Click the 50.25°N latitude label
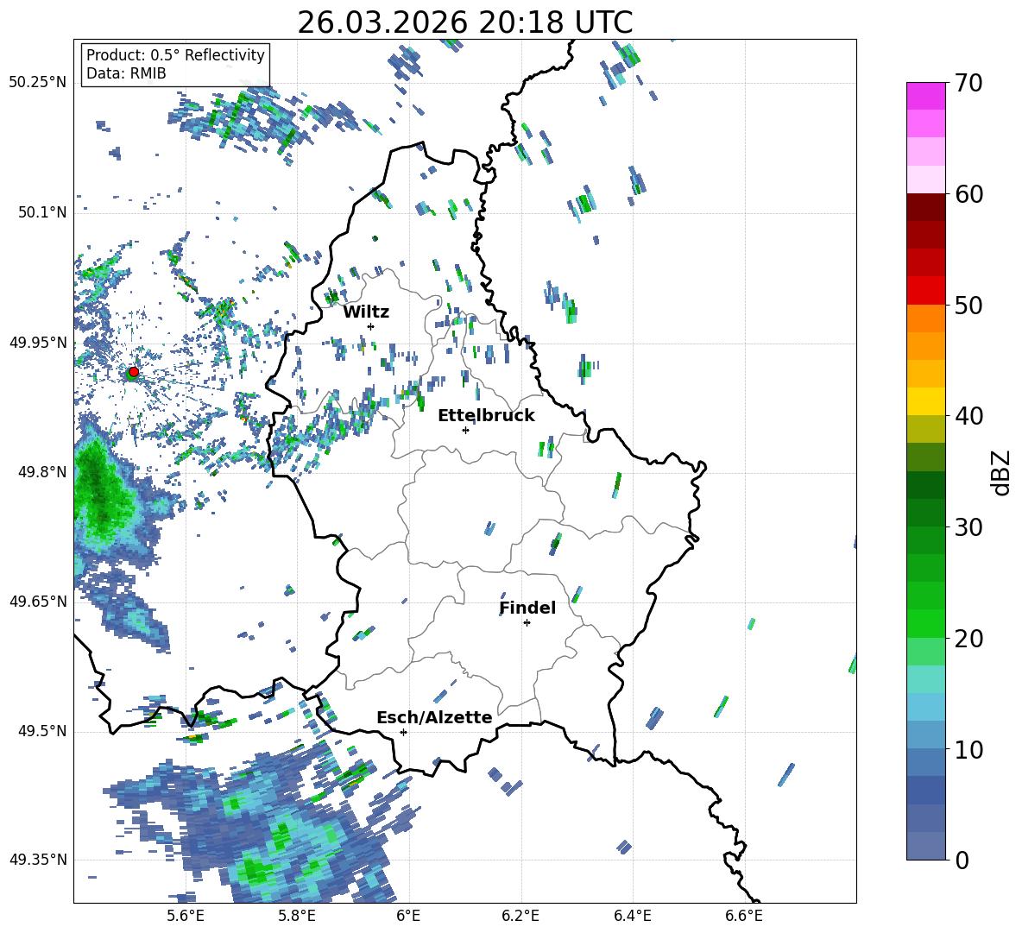The height and width of the screenshot is (933, 1022). tap(38, 83)
